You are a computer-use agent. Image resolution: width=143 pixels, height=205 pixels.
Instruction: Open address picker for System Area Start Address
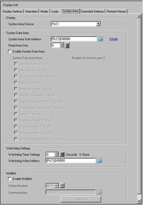point(100,39)
